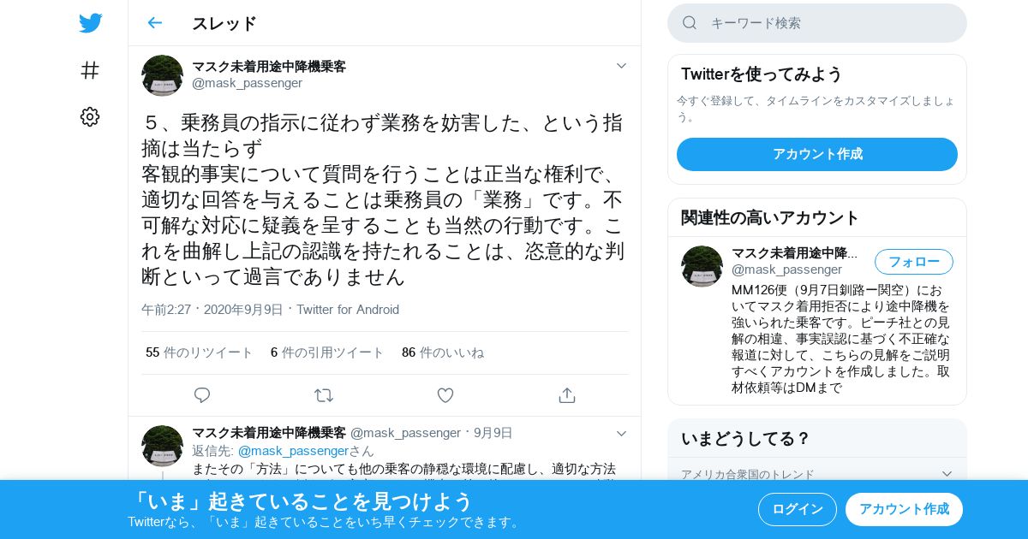Click ログイン button in bottom banner
This screenshot has height=539, width=1028.
tap(798, 509)
